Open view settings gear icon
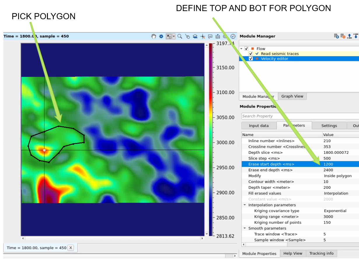The image size is (359, 260). 161,36
